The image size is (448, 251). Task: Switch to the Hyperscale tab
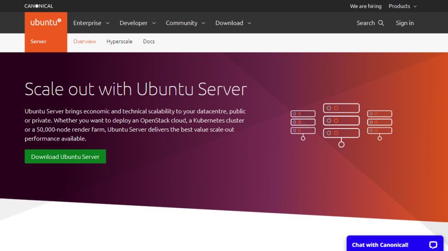(x=120, y=41)
